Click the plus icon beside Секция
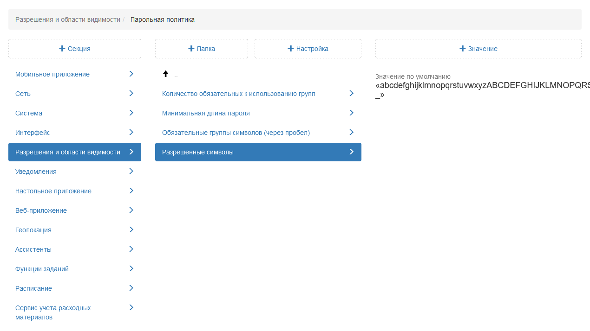The width and height of the screenshot is (590, 331). [x=62, y=49]
